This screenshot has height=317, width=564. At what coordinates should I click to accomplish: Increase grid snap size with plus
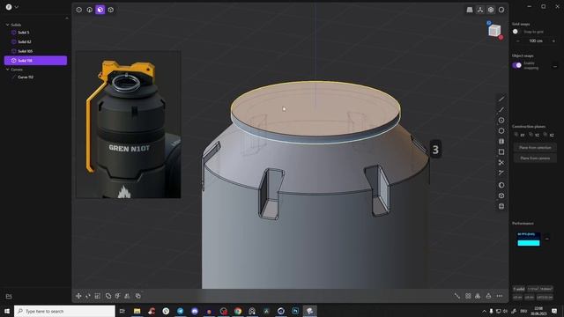(x=553, y=41)
